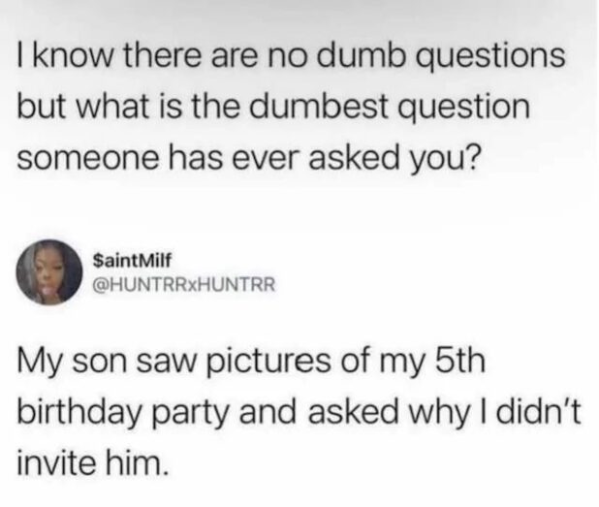This screenshot has width=599, height=507.
Task: Click the line "I know there are no dumb questions"
Action: pyautogui.click(x=291, y=56)
